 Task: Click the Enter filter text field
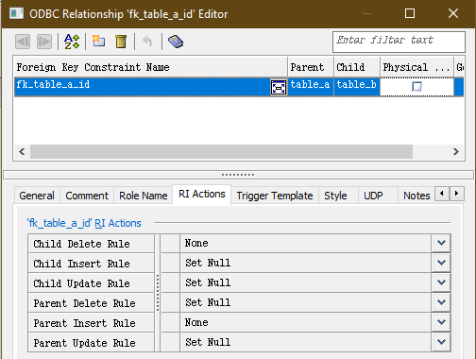(x=399, y=42)
